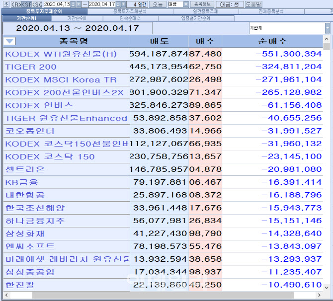
Task: Click the triangle icon in the table header
Action: click(x=9, y=41)
